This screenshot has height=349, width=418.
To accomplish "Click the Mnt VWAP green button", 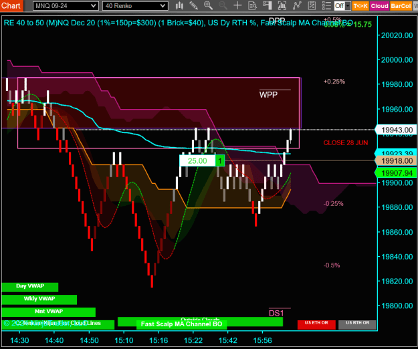I will 49,312.
